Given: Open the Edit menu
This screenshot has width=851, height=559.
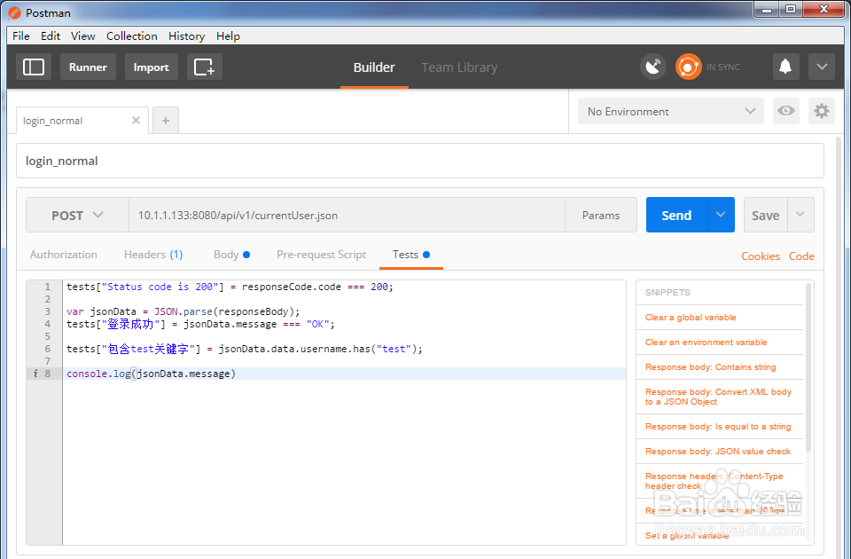Looking at the screenshot, I should tap(51, 35).
